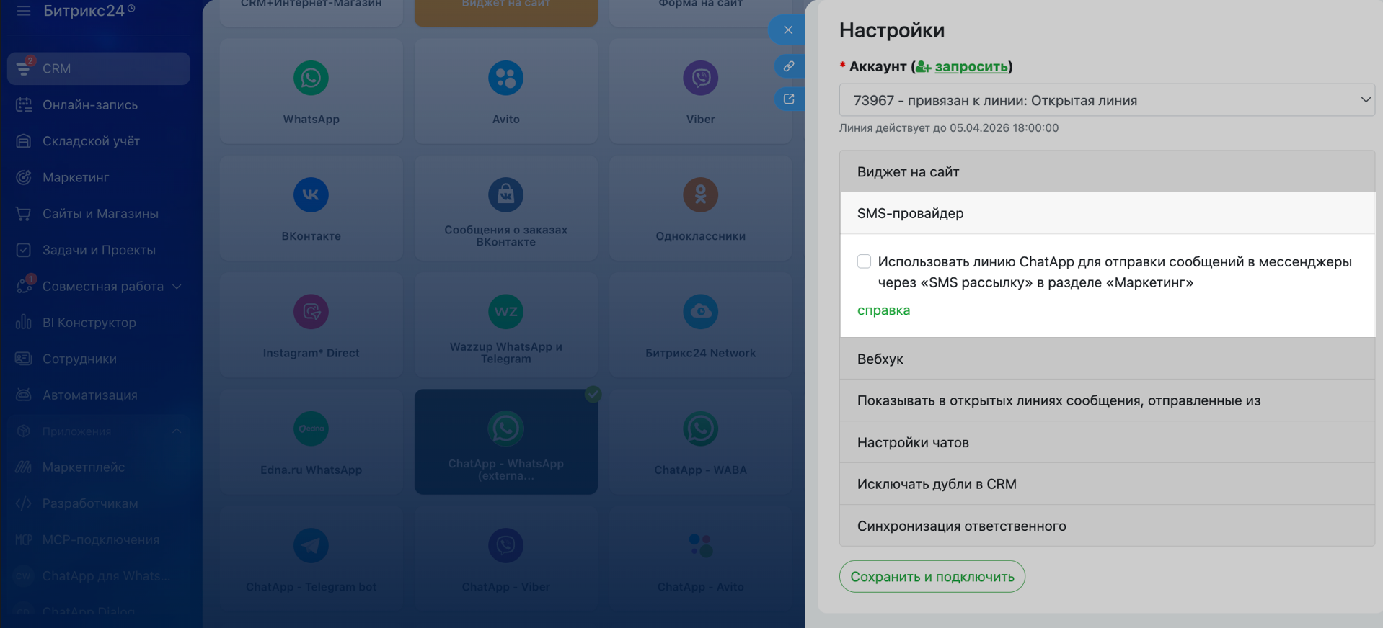Image resolution: width=1383 pixels, height=628 pixels.
Task: Open CRM in the sidebar menu
Action: 99,68
